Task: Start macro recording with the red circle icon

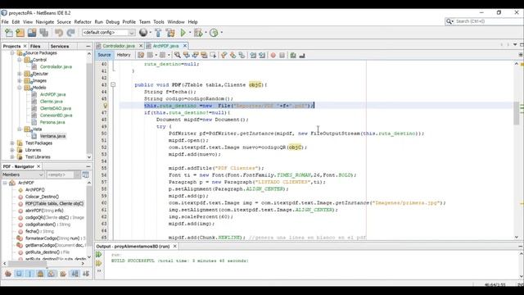Action: [273, 55]
